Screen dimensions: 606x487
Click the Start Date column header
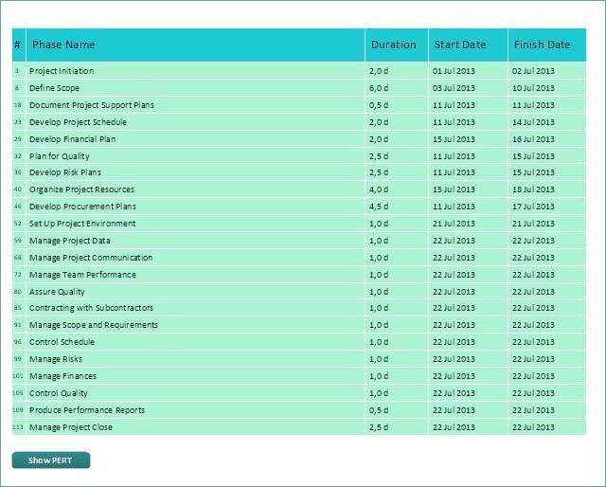tap(468, 45)
